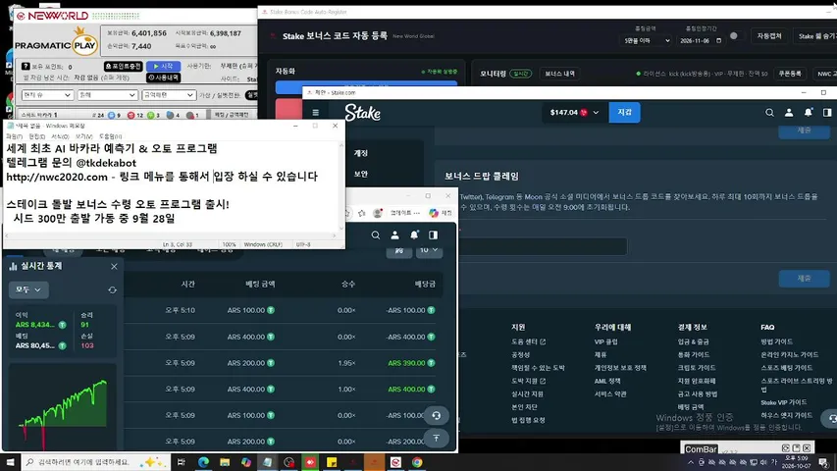Image resolution: width=837 pixels, height=471 pixels.
Task: Open Google Chrome from taskbar
Action: click(x=417, y=462)
